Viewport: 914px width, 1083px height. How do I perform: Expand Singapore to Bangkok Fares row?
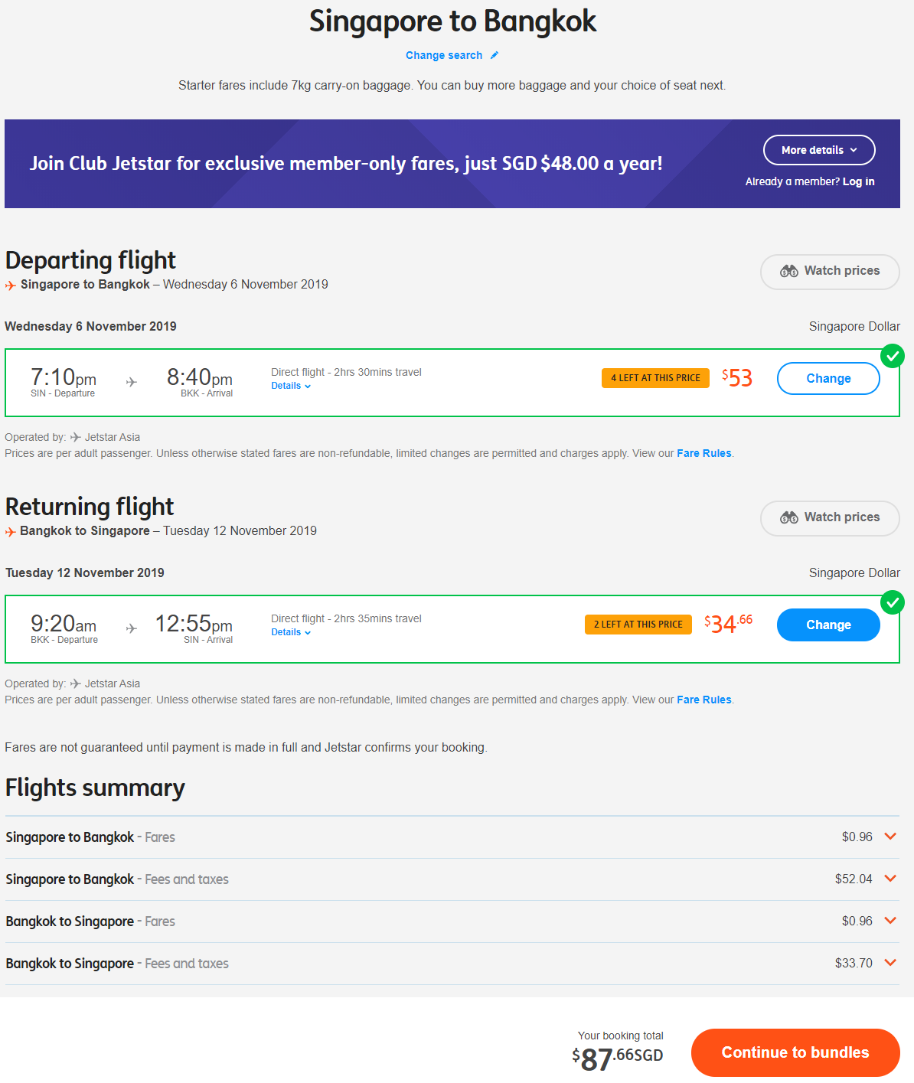890,837
